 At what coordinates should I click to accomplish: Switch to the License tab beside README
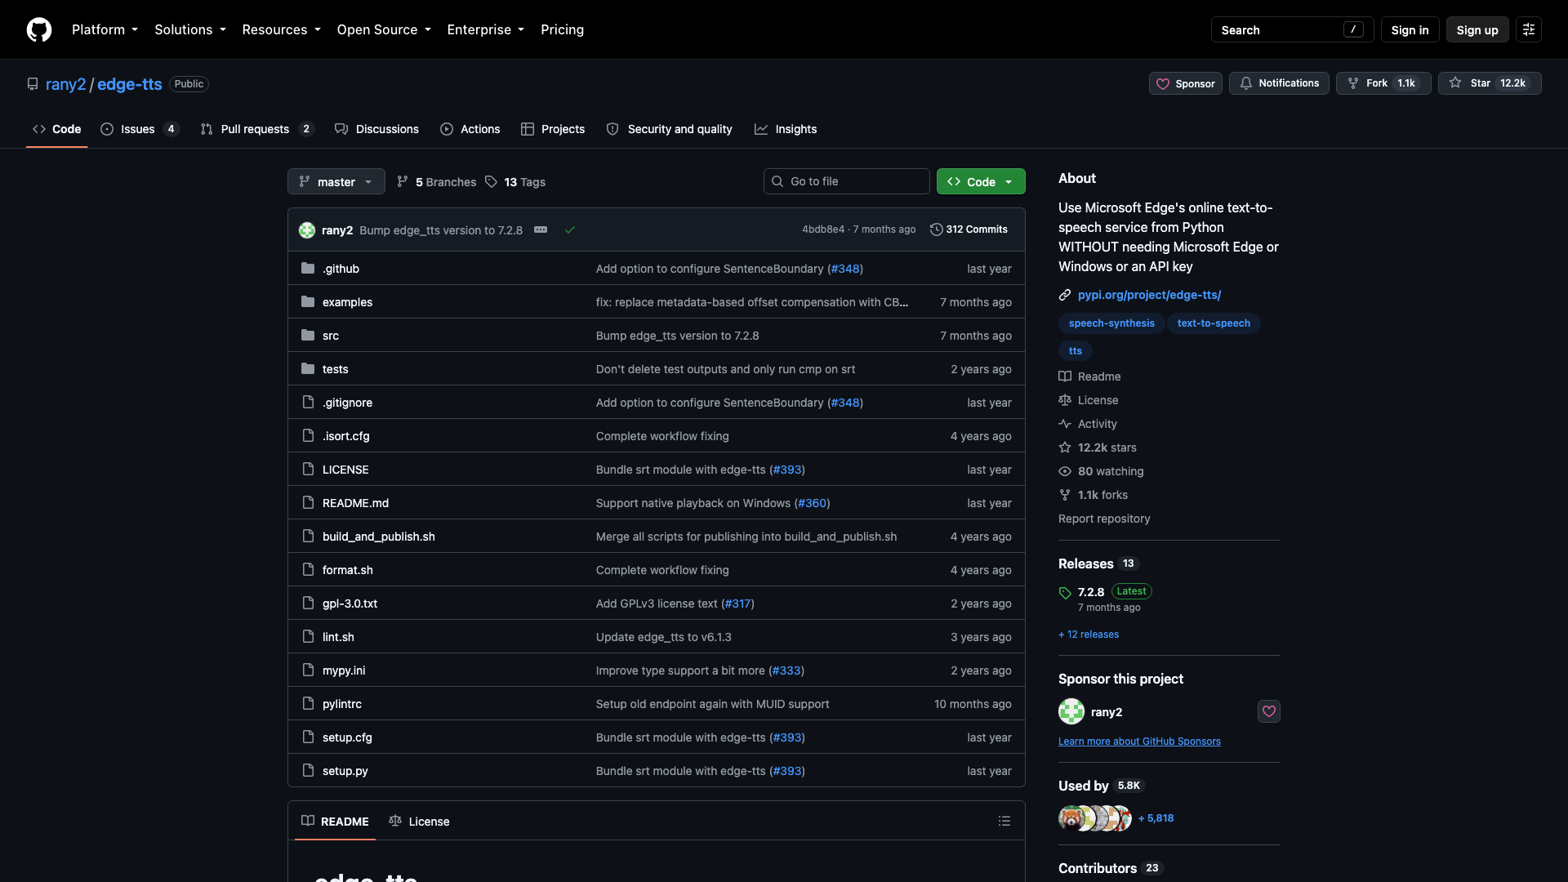click(420, 821)
